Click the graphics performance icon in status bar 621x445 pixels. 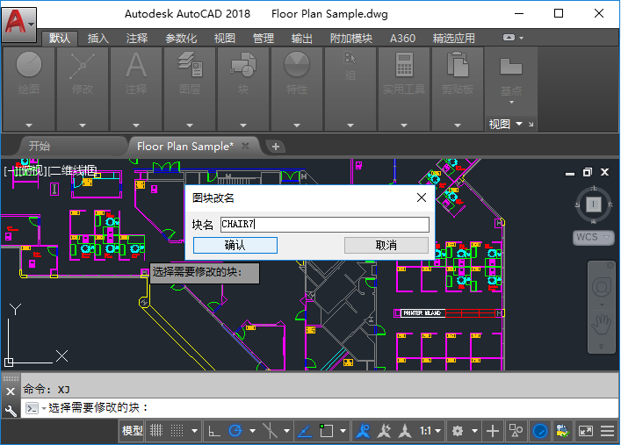[x=562, y=431]
